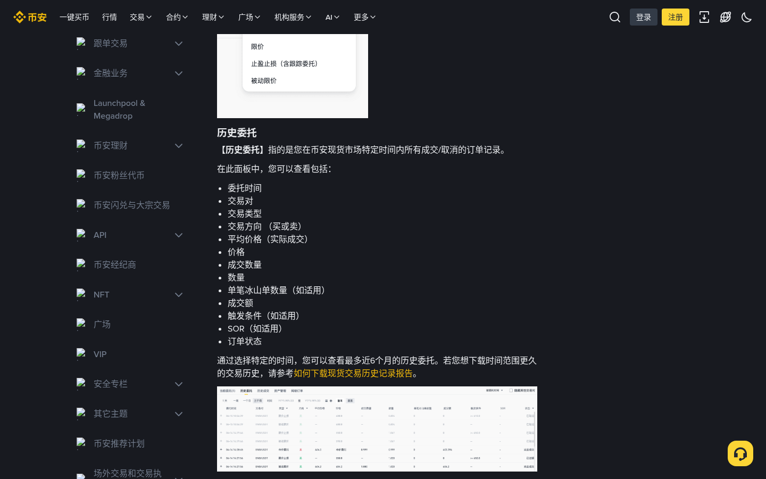Click the 历史委托 heading text

pyautogui.click(x=237, y=133)
